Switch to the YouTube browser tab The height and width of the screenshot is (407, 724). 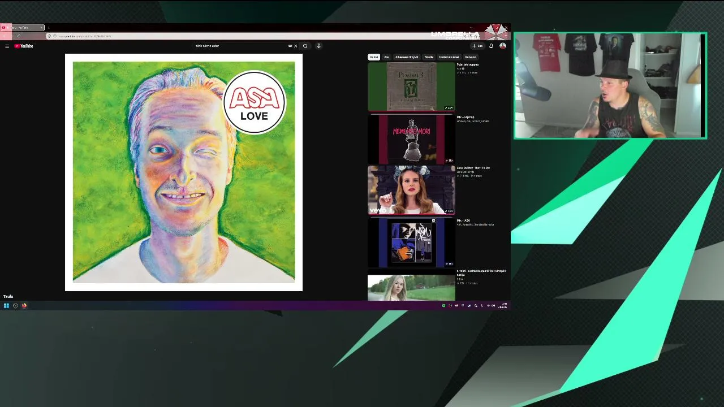23,27
